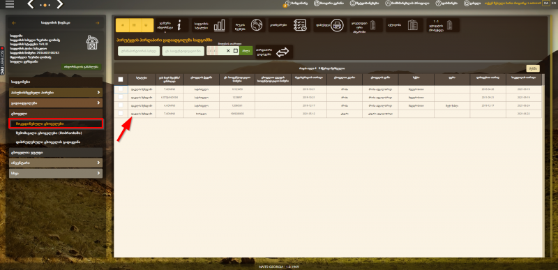Expand the first collapsible sidebar section with a chevron
The height and width of the screenshot is (270, 558).
(56, 93)
